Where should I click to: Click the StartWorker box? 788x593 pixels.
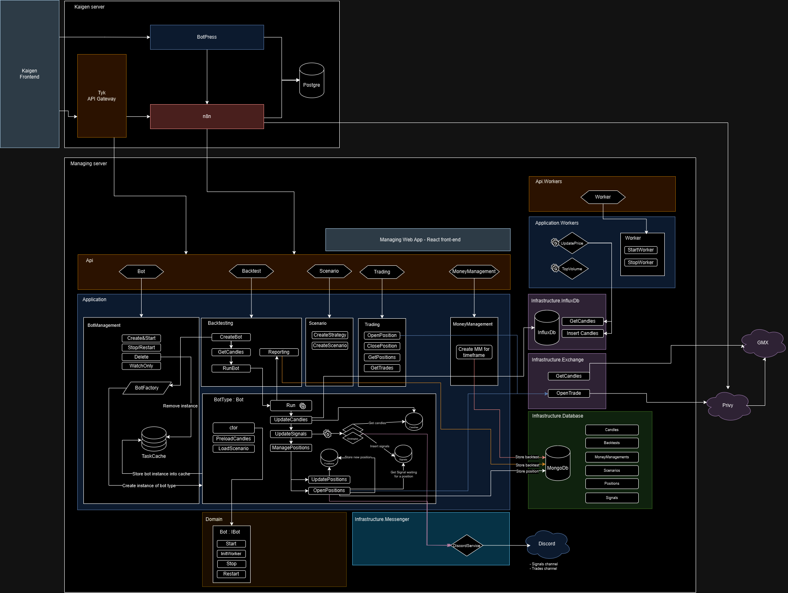coord(640,250)
